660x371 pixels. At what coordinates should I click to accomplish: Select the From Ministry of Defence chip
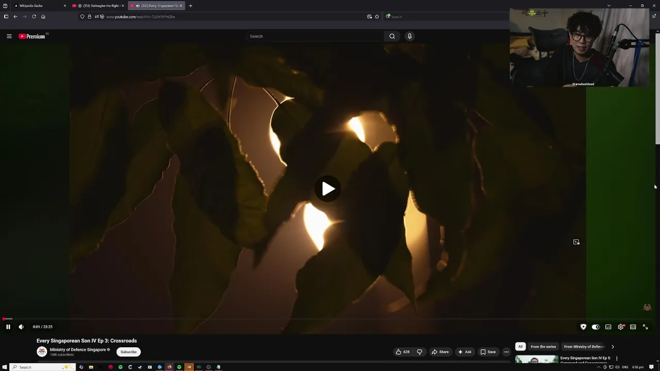click(x=584, y=347)
